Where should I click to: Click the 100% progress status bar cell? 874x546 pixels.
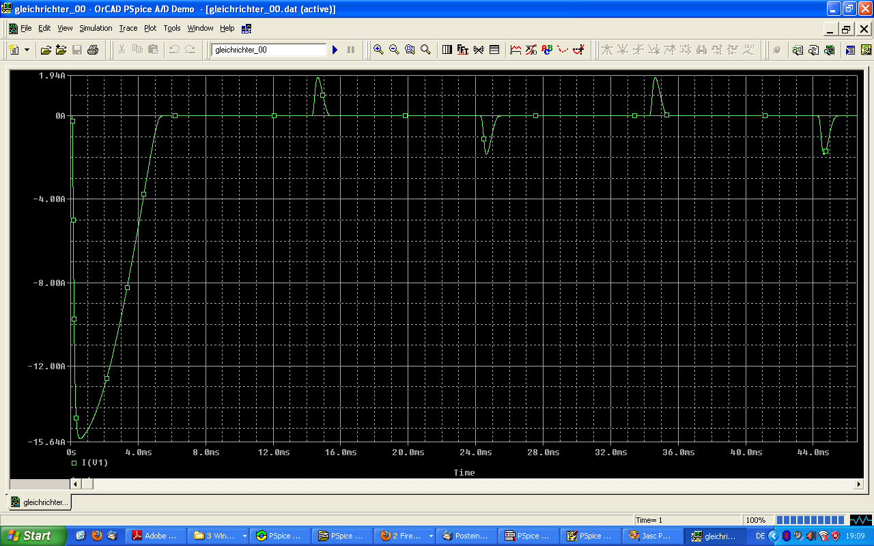point(757,520)
